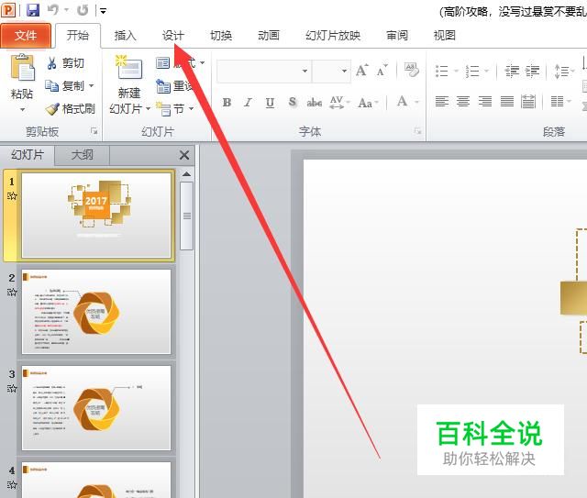This screenshot has height=498, width=587.
Task: Click the increase font size icon
Action: (x=361, y=71)
